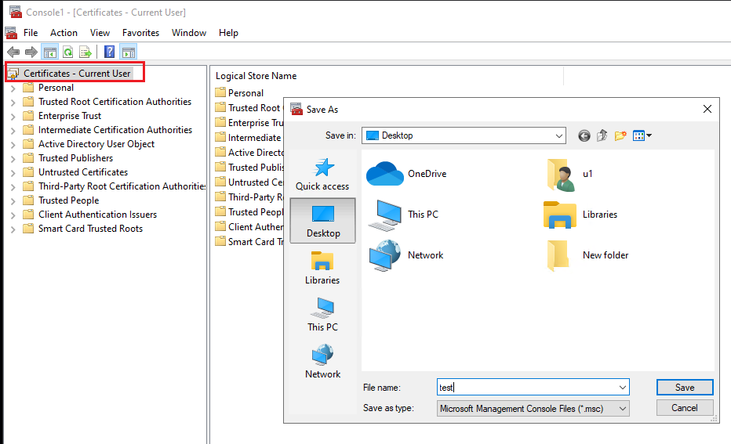Select Quick access in the places bar

tap(322, 174)
